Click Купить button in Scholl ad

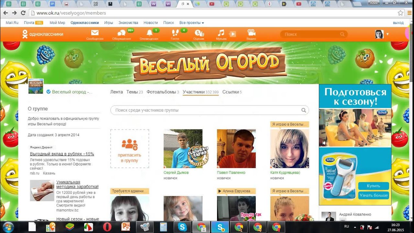pos(373,186)
